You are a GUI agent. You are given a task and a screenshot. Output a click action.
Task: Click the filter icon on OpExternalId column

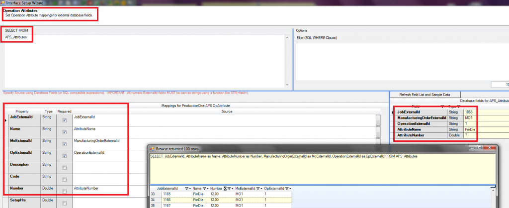pyautogui.click(x=288, y=189)
